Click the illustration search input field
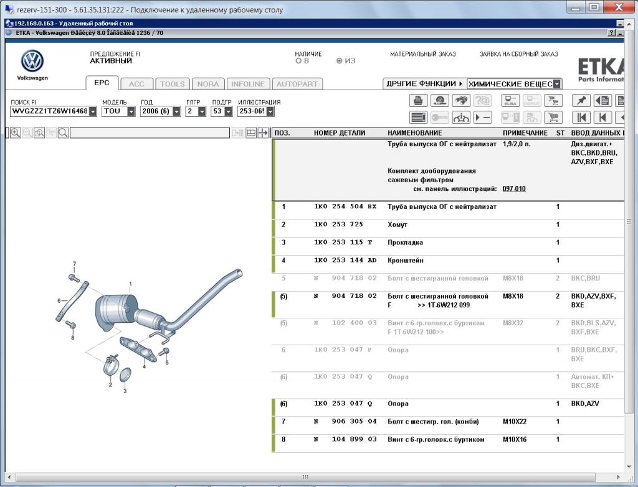 150,133
